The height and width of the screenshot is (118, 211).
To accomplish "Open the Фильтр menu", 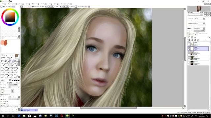I will click(44, 4).
